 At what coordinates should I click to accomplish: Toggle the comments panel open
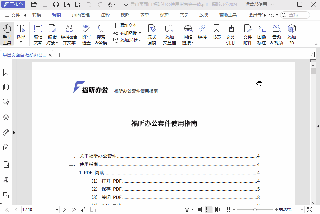(x=6, y=102)
